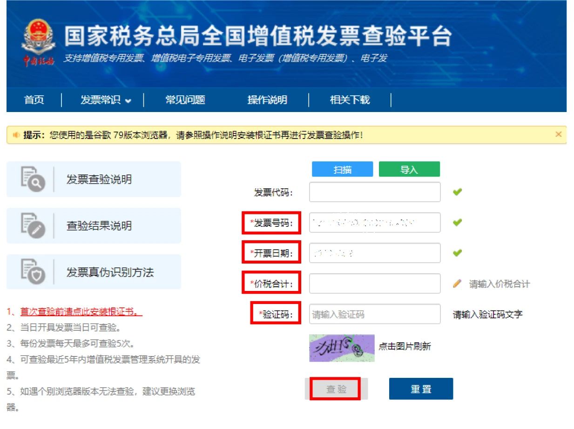Expand the 发票常识 dropdown menu
Screen dimensions: 574x429
(106, 100)
